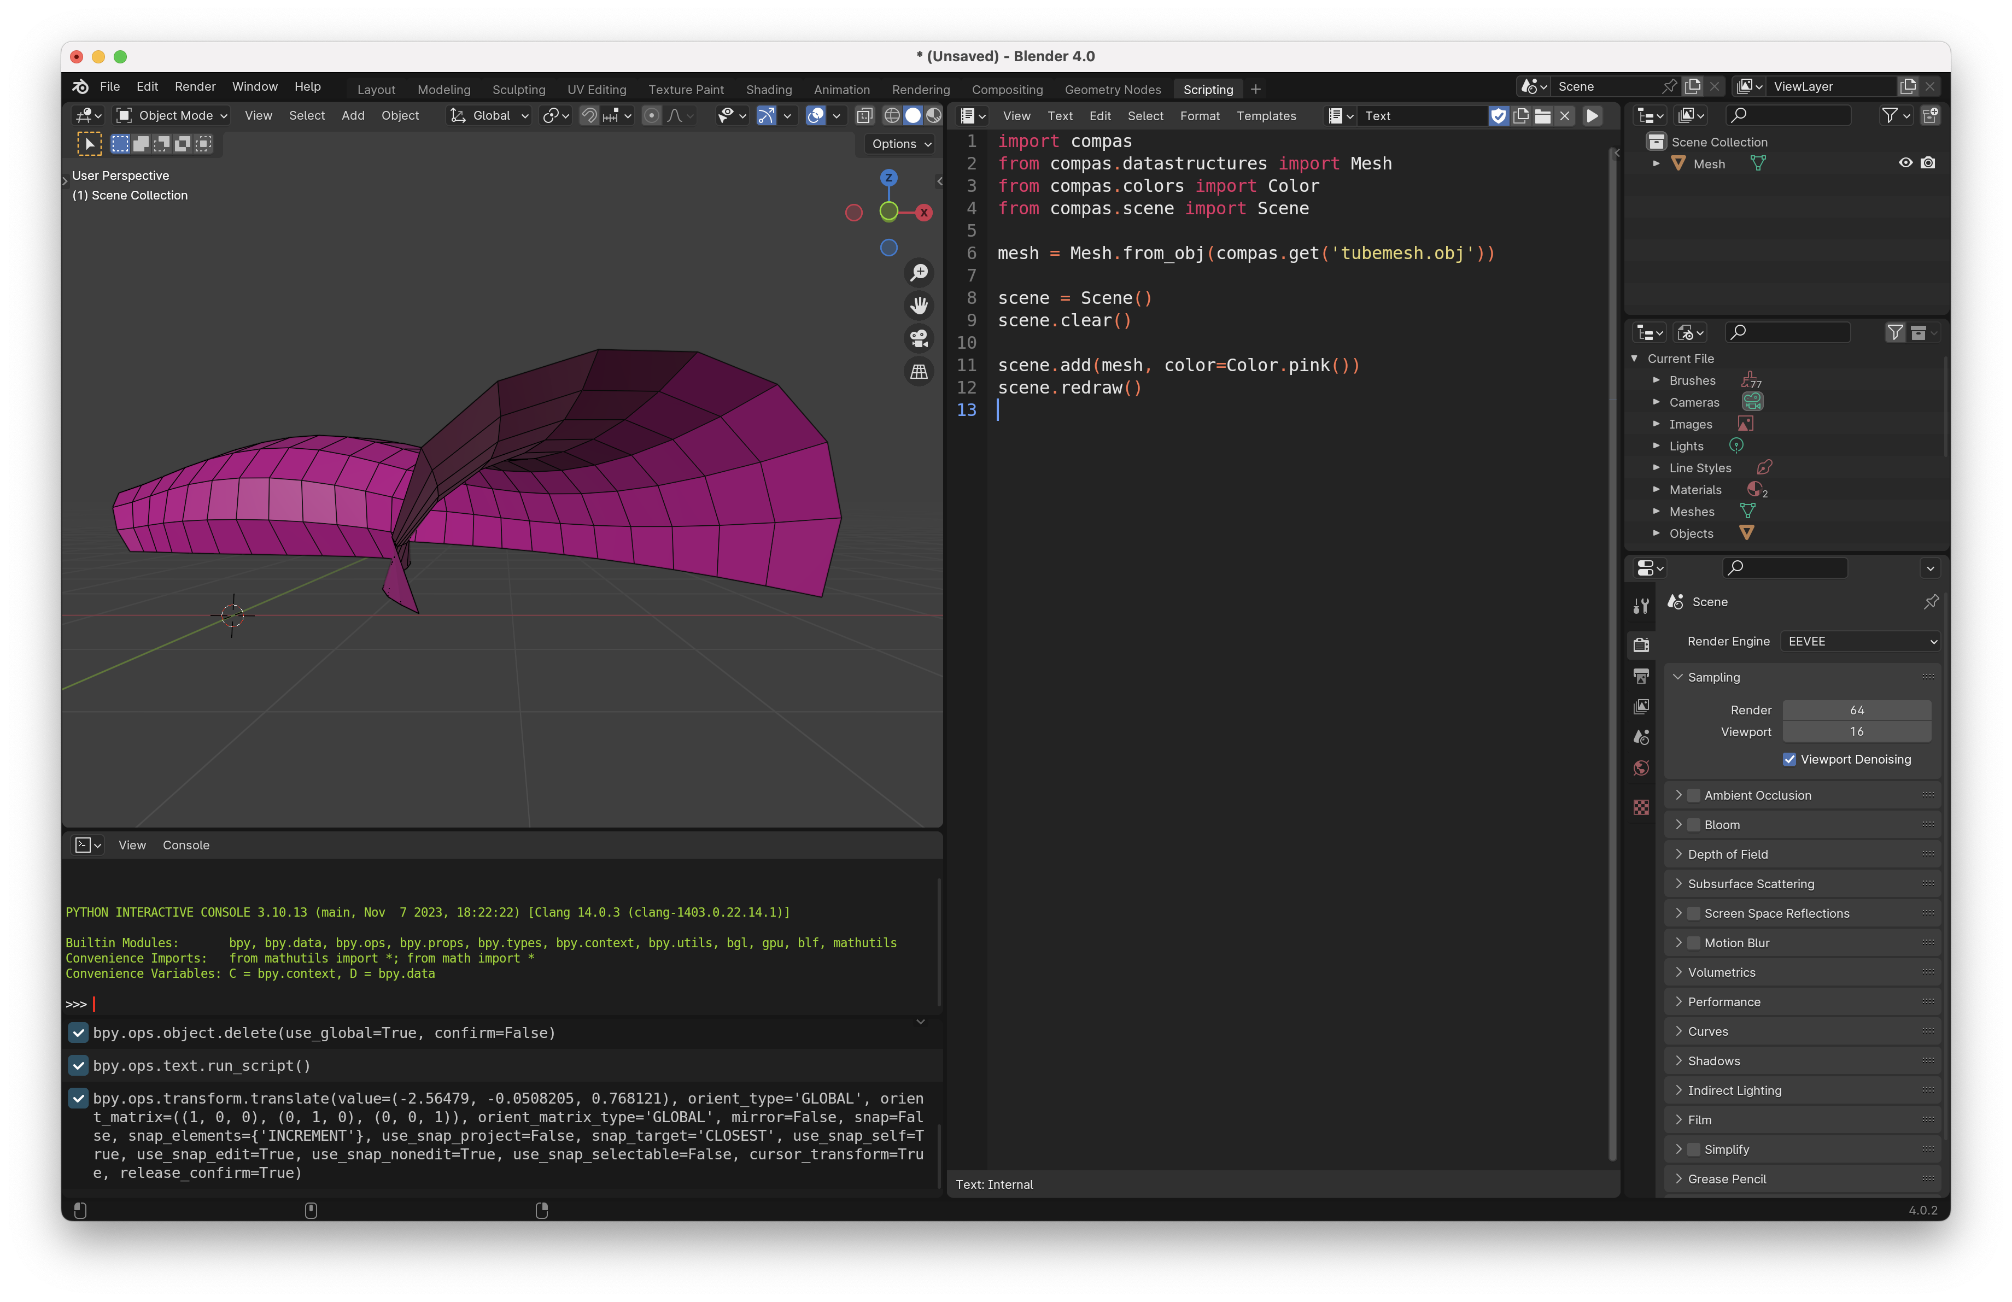
Task: Expand the Depth of Field panel
Action: 1727,854
